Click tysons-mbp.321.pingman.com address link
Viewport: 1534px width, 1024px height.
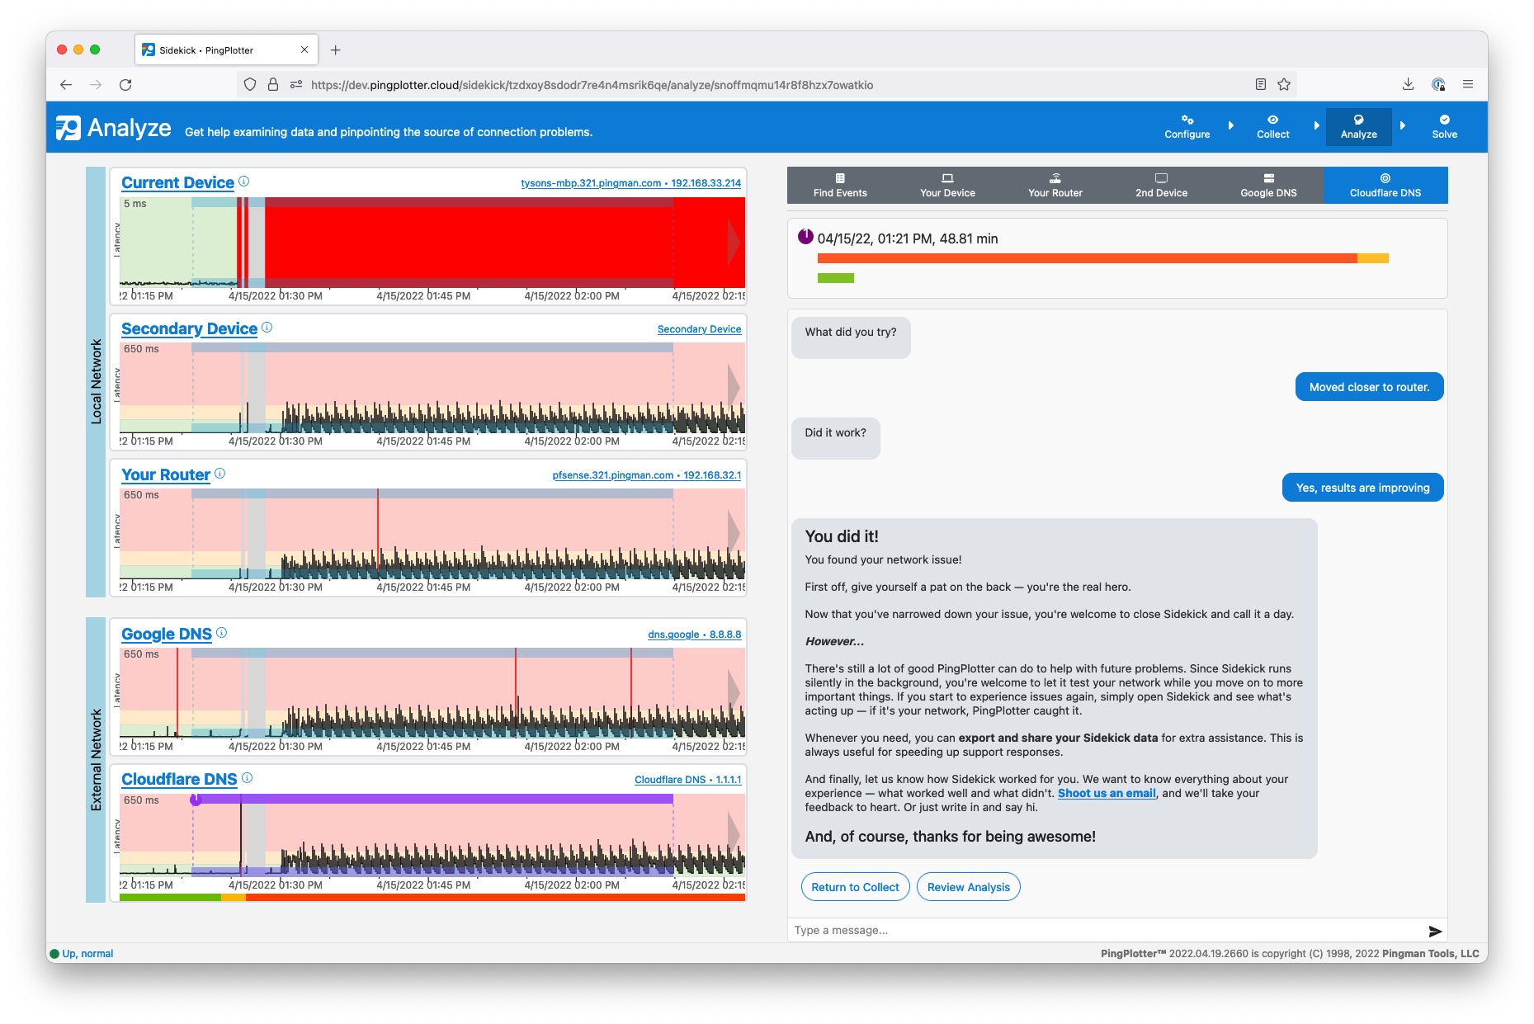click(x=630, y=183)
